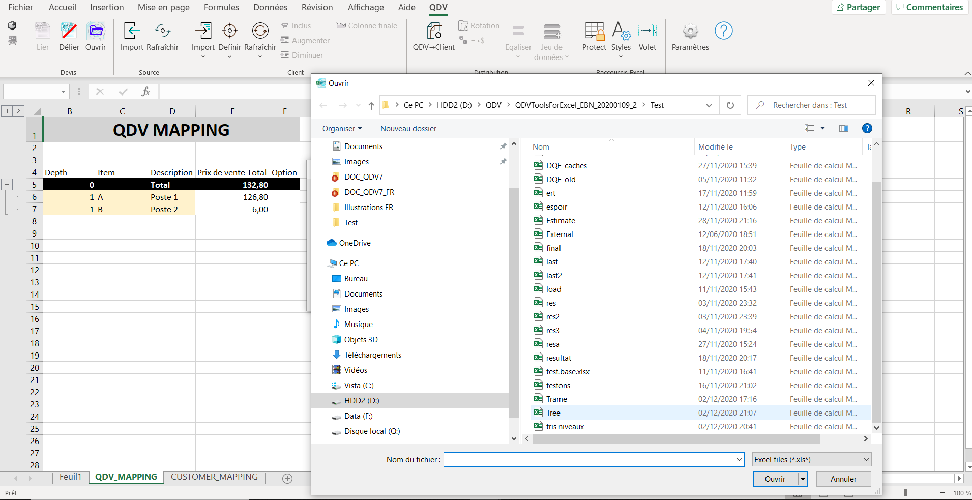Click the Protect shortcut icon
This screenshot has height=500, width=972.
pos(594,32)
